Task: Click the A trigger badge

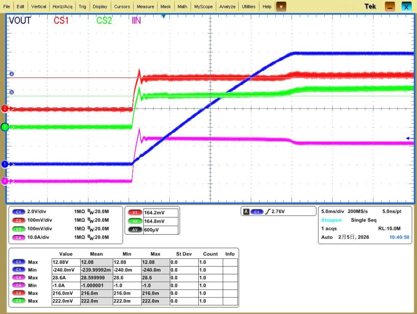Action: 246,212
